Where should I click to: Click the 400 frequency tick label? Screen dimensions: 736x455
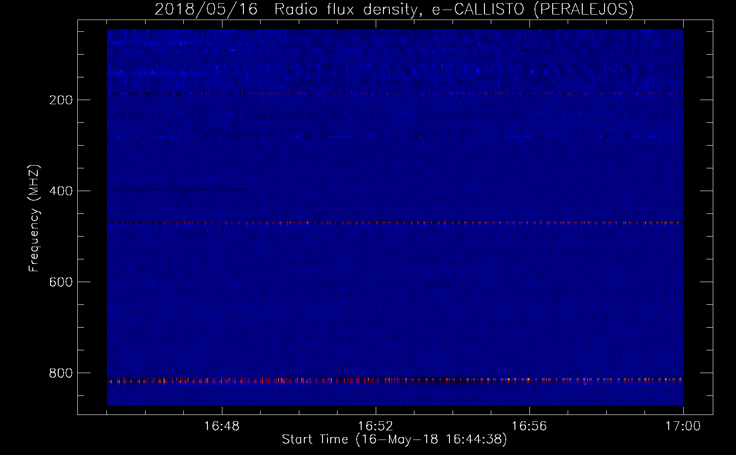[x=61, y=191]
